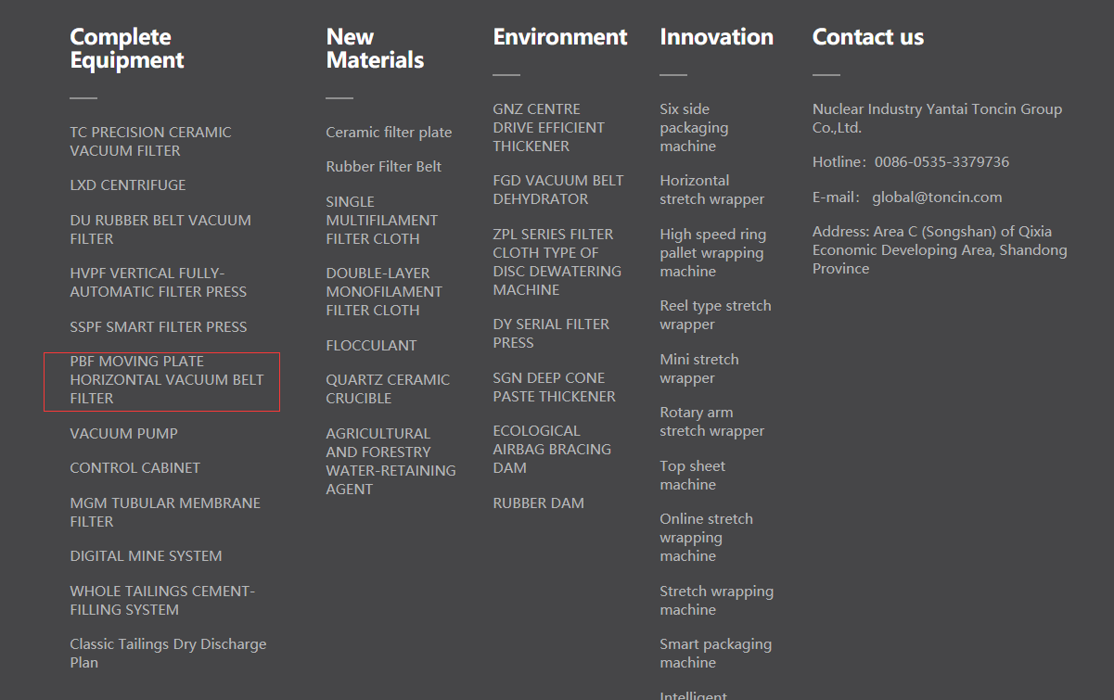Screen dimensions: 1114x700
Task: Select the Flocculant link
Action: [x=371, y=346]
